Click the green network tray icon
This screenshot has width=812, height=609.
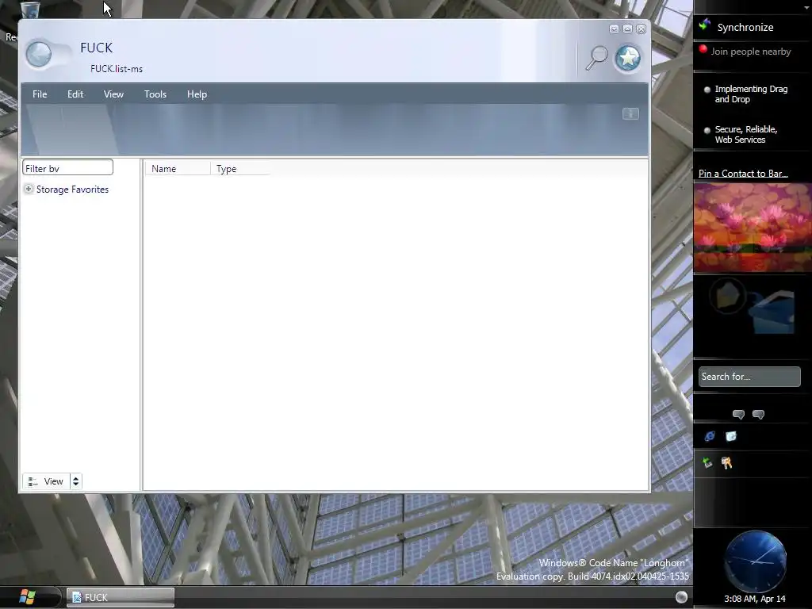point(707,463)
